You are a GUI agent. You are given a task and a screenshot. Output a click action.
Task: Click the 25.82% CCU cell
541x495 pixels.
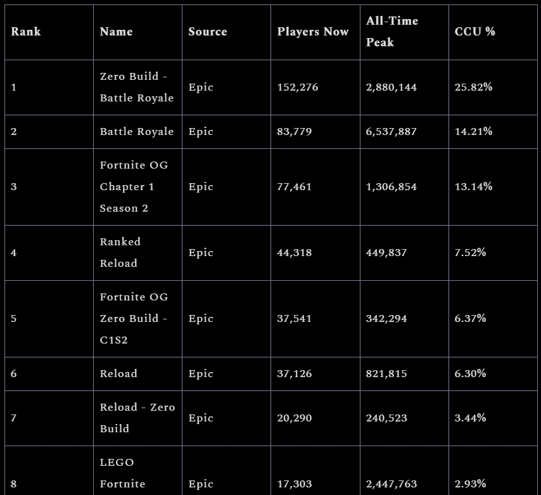473,87
